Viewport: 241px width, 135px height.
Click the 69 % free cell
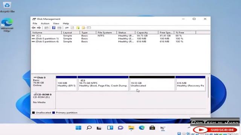(178, 36)
